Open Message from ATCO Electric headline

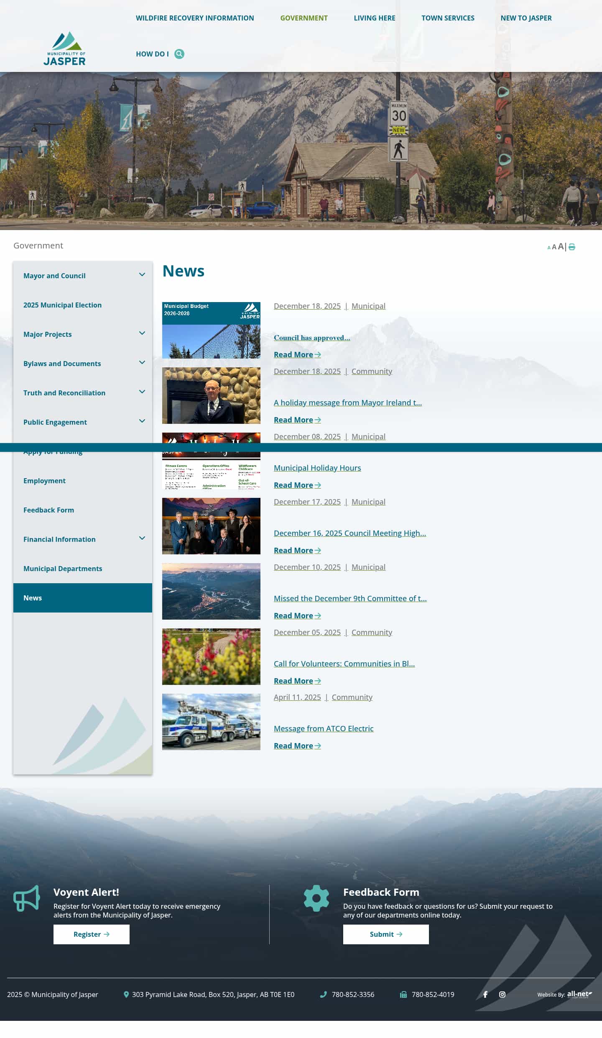pos(324,728)
